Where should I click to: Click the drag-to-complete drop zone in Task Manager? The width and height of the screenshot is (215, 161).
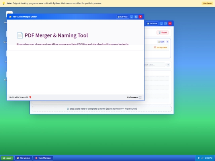point(102,109)
